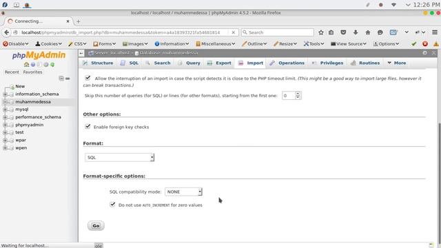Screen dimensions: 441x248
Task: Click the Firefox search box
Action: [277, 32]
